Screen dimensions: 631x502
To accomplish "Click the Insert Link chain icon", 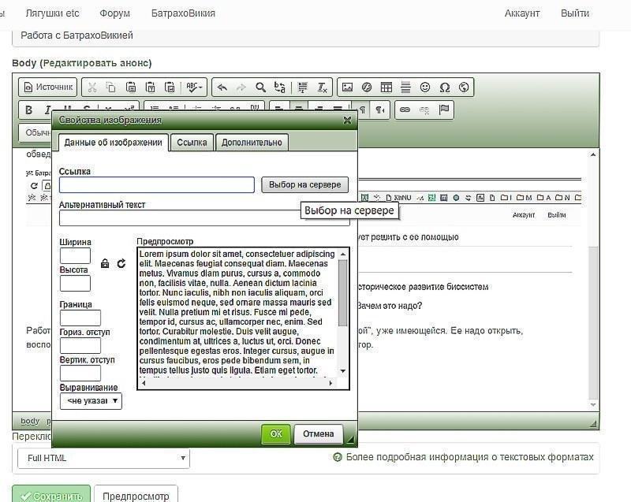I will (x=405, y=110).
